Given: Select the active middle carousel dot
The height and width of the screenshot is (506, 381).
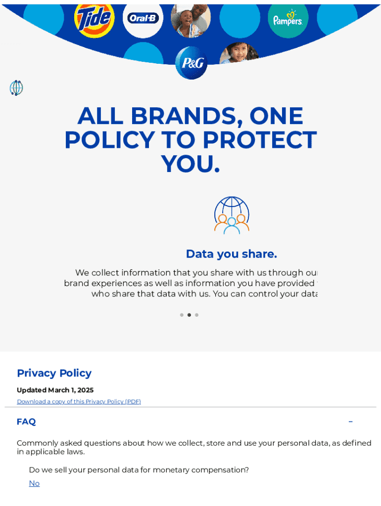Looking at the screenshot, I should 189,315.
